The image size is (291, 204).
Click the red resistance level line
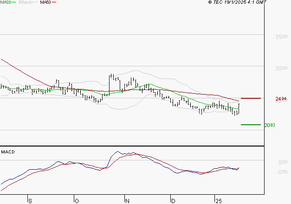tap(251, 98)
